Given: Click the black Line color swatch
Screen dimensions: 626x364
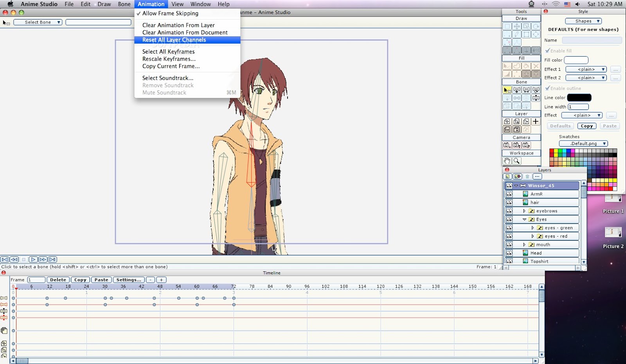Looking at the screenshot, I should coord(579,98).
